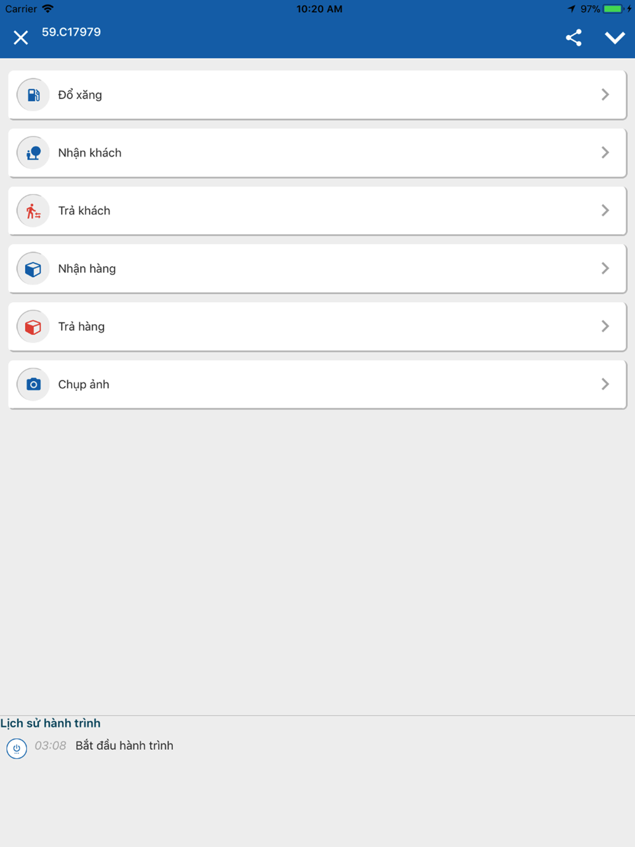Tap the Lịch sử hành trình heading
Viewport: 635px width, 847px height.
(50, 723)
